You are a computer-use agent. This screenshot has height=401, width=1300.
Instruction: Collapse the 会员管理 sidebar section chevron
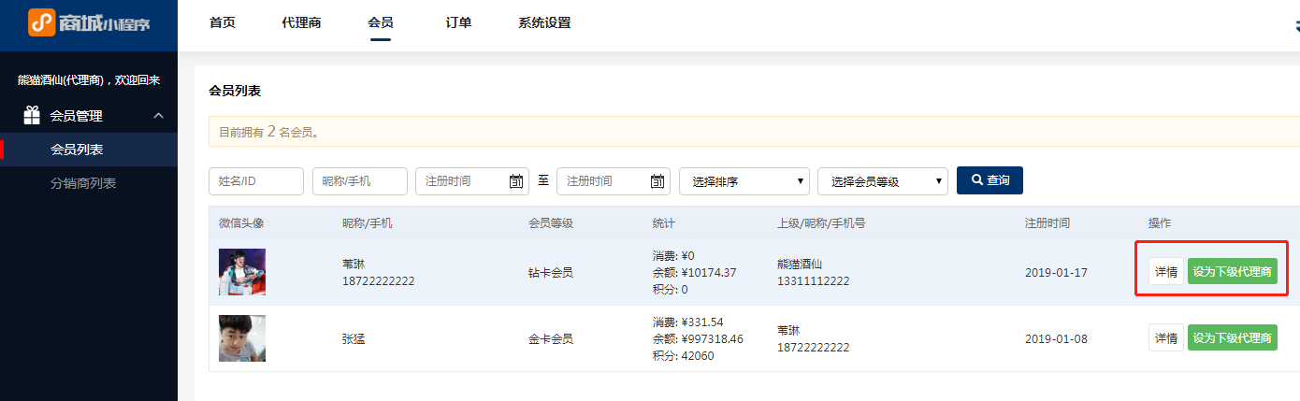(158, 116)
